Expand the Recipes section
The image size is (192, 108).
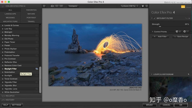point(21,96)
